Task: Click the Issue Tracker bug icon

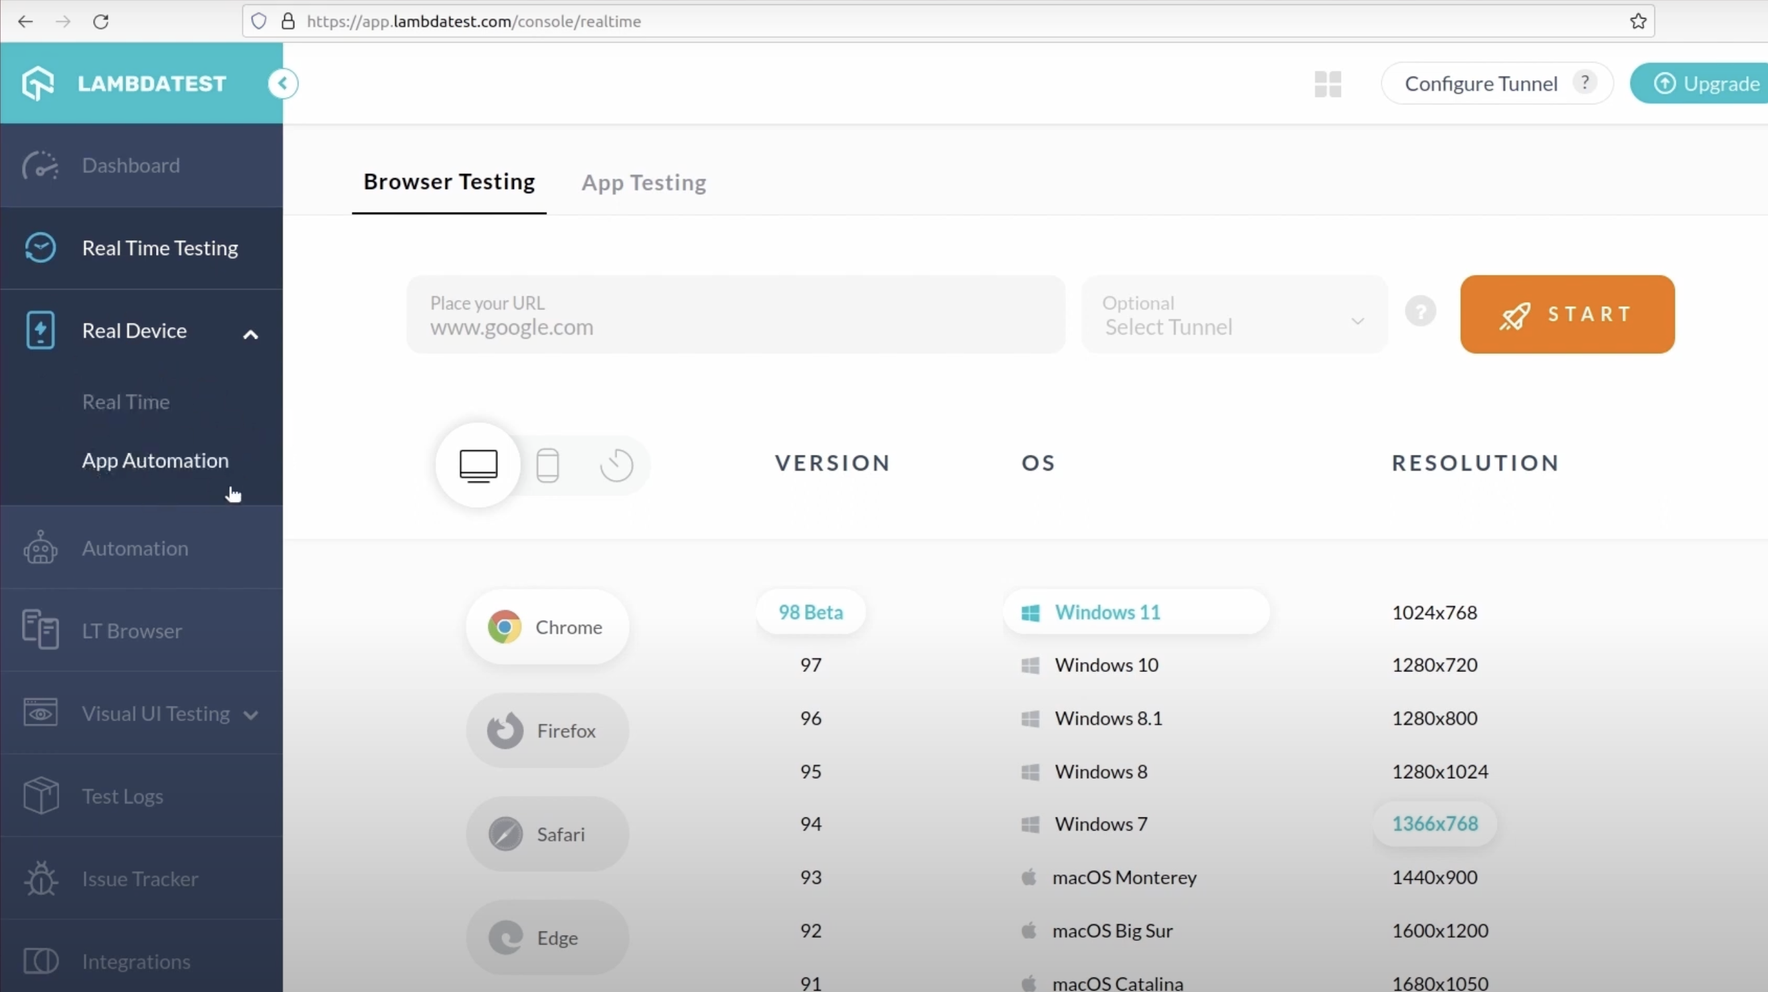Action: pos(41,878)
